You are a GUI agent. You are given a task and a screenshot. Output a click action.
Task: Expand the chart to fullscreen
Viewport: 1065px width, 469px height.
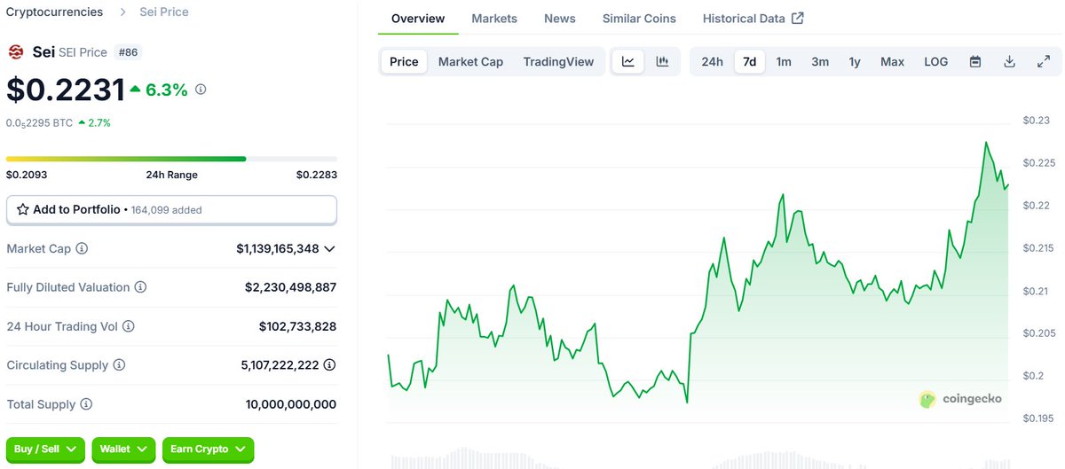(x=1044, y=62)
